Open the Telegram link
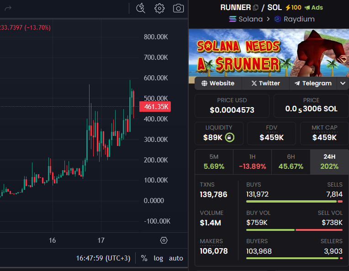349x271 pixels. (313, 83)
